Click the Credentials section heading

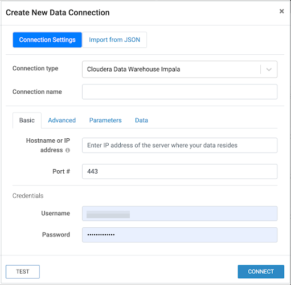[x=28, y=196]
